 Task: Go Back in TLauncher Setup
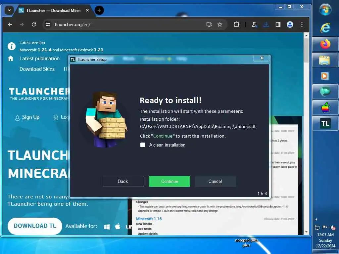123,182
